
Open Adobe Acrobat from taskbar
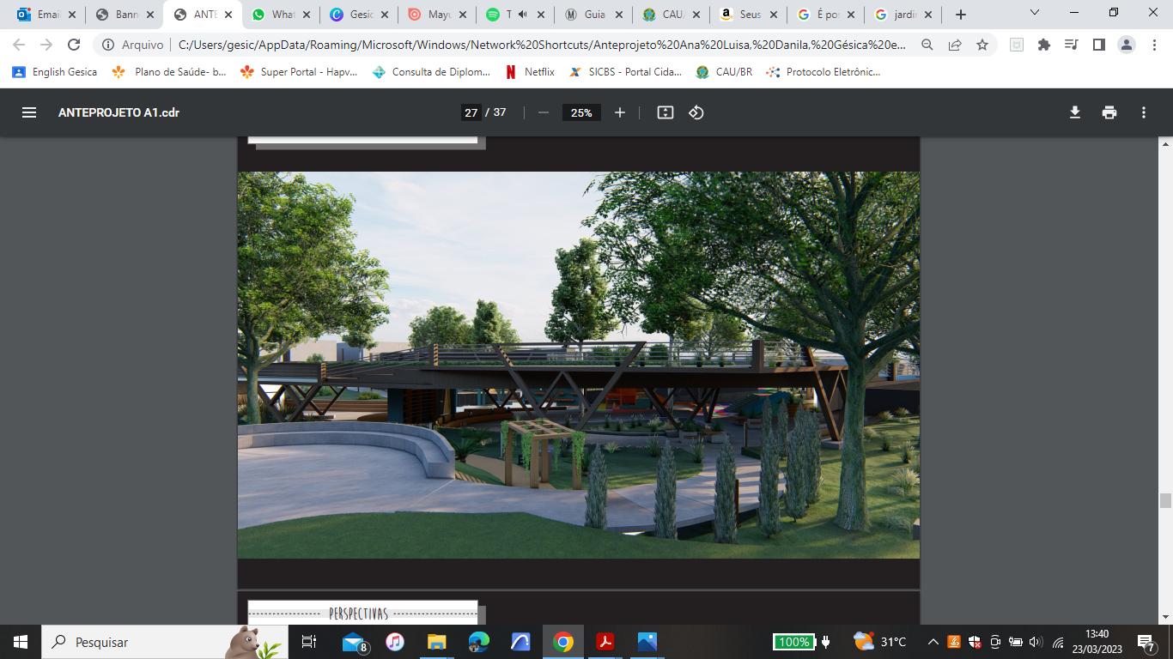coord(605,642)
